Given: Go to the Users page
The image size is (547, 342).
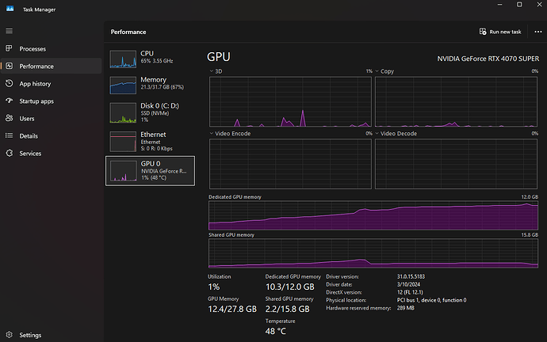Looking at the screenshot, I should point(26,118).
